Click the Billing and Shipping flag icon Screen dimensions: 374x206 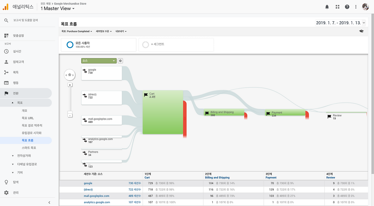pyautogui.click(x=207, y=113)
